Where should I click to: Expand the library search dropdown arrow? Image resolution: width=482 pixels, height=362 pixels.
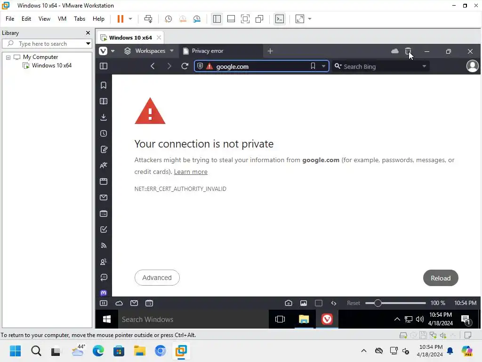88,43
